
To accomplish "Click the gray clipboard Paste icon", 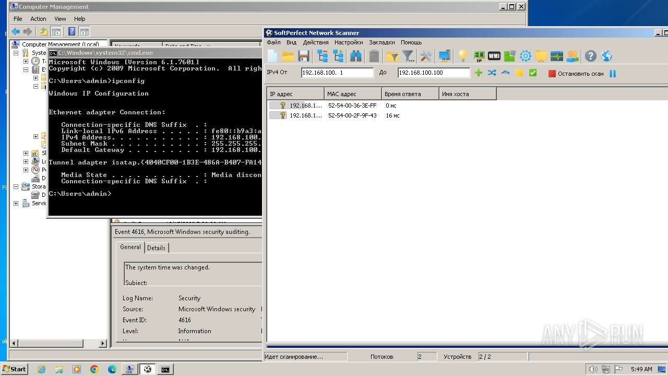I will click(374, 56).
